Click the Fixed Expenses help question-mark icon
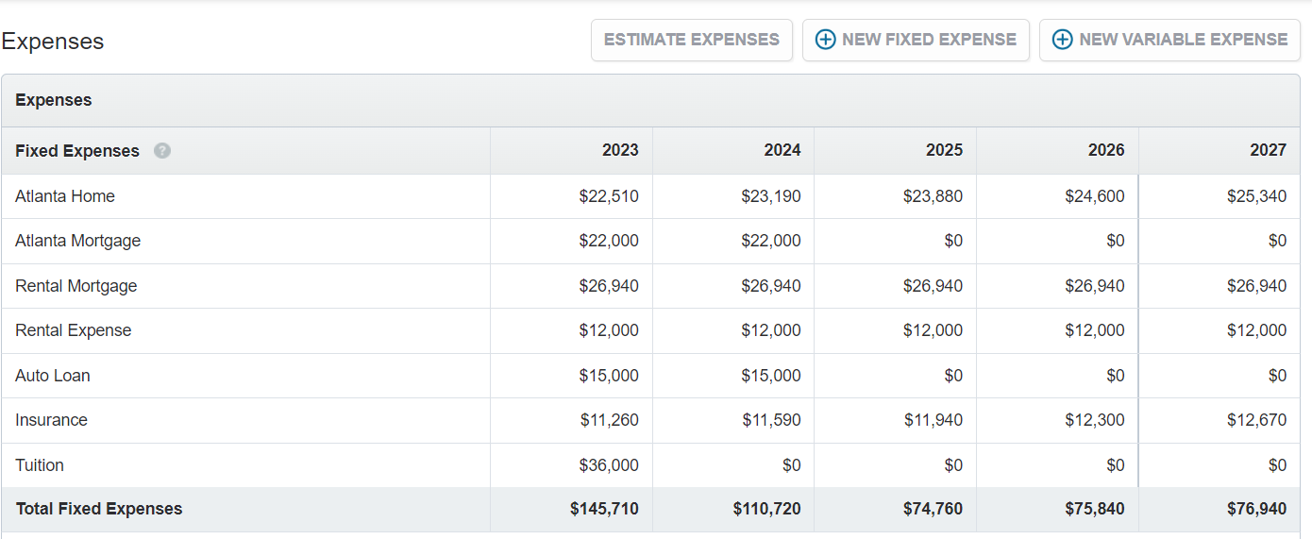The width and height of the screenshot is (1312, 539). [162, 151]
